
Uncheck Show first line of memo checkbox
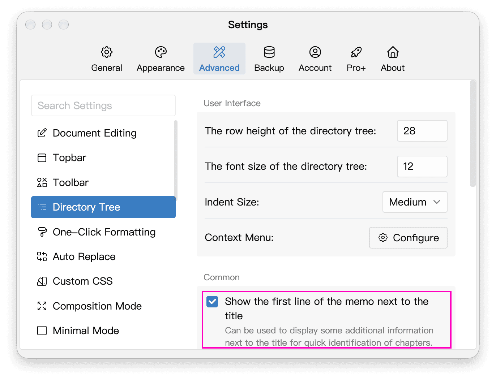(212, 302)
